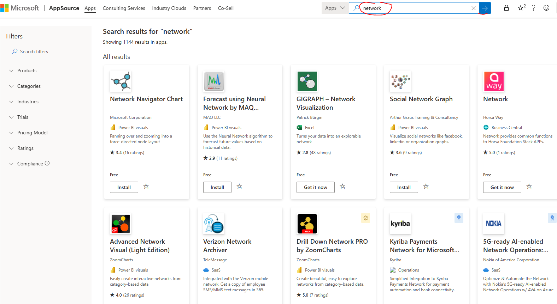This screenshot has width=557, height=304.
Task: Clear the search box with X icon
Action: 474,8
